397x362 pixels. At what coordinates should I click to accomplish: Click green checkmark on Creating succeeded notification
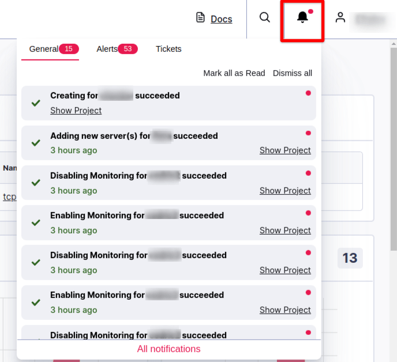(36, 103)
